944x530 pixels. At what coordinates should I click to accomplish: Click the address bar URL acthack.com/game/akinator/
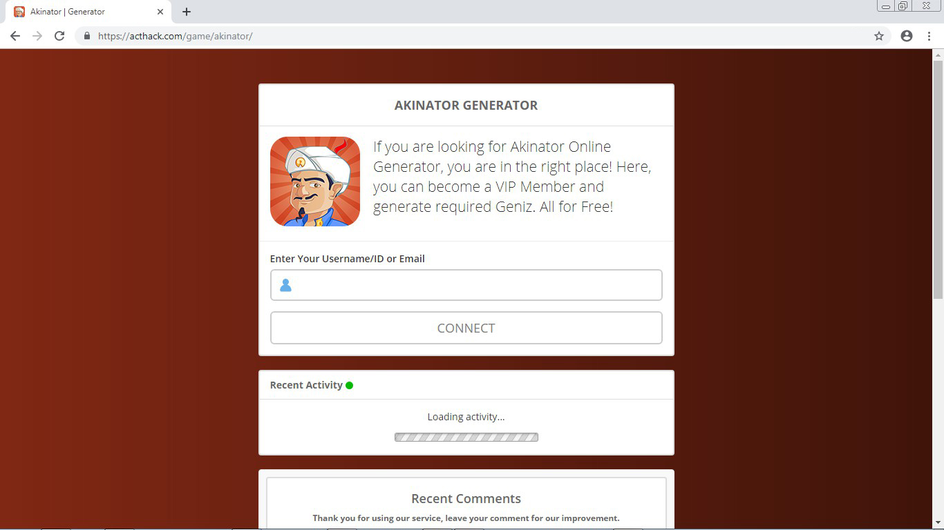point(176,36)
